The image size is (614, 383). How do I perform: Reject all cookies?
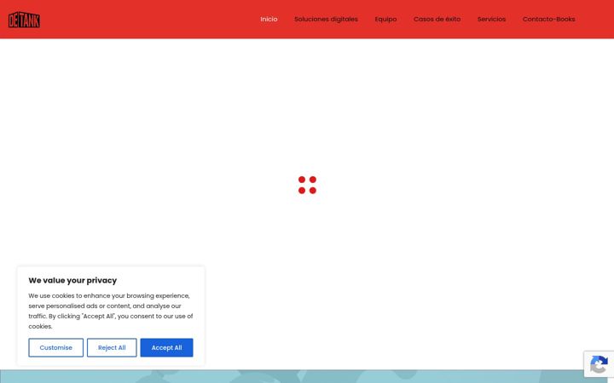112,347
